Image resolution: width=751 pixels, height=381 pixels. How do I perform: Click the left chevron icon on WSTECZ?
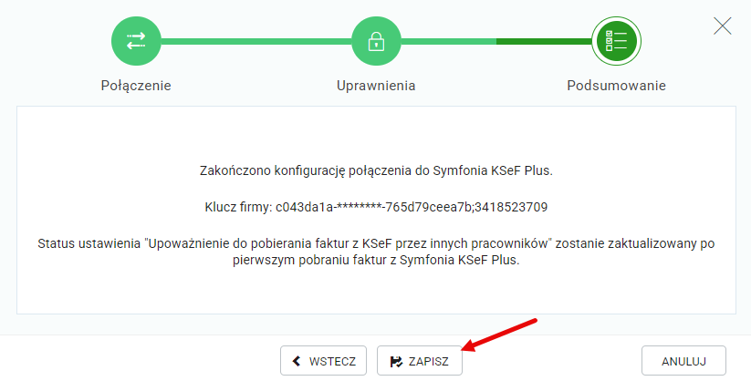point(297,361)
